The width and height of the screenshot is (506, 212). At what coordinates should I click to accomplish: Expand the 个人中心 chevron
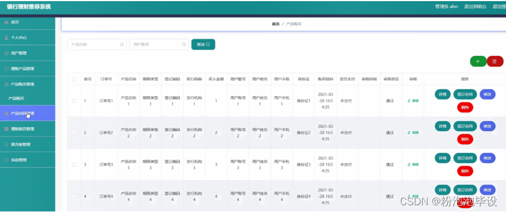48,38
